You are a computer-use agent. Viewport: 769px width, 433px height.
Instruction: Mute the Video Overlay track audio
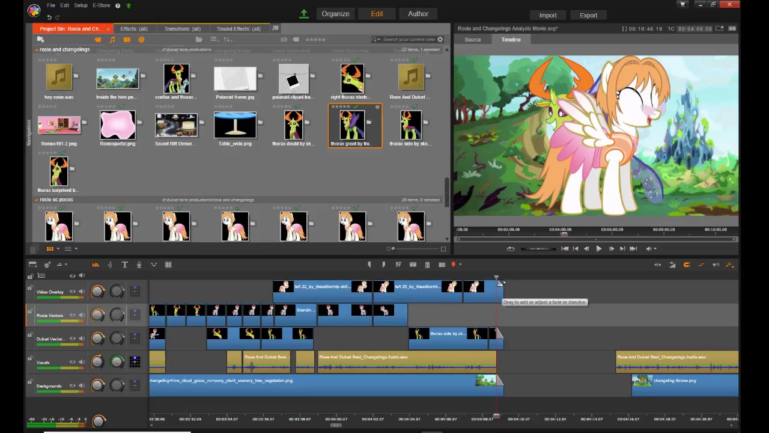(82, 292)
